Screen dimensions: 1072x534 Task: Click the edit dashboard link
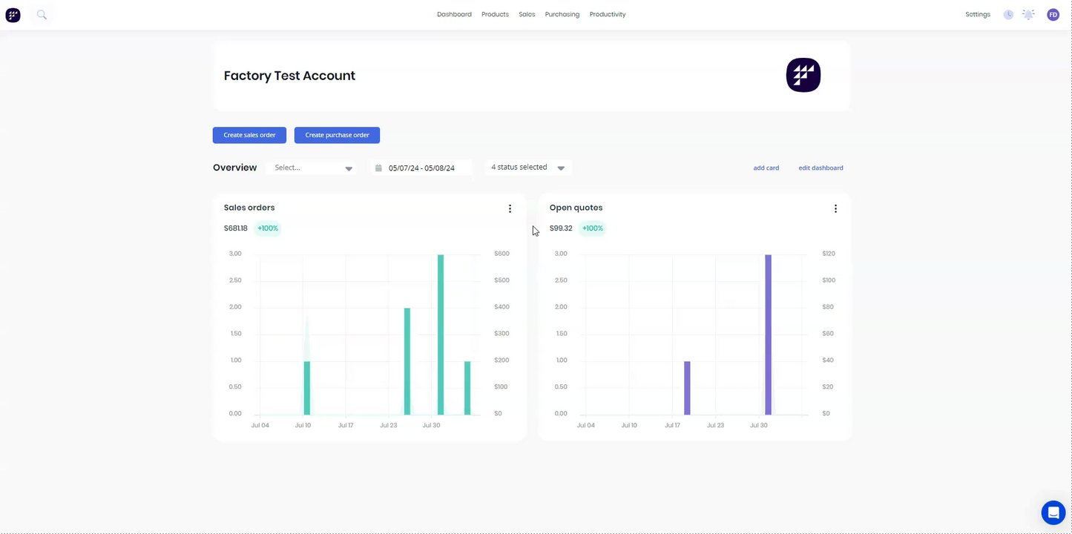click(x=821, y=168)
